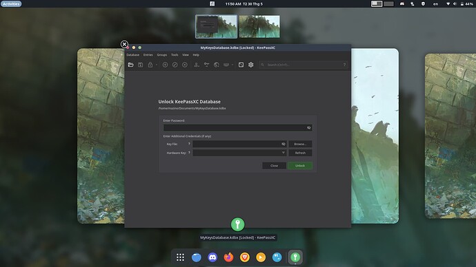Select the second workspace thumbnail
The width and height of the screenshot is (476, 267).
coord(259,26)
